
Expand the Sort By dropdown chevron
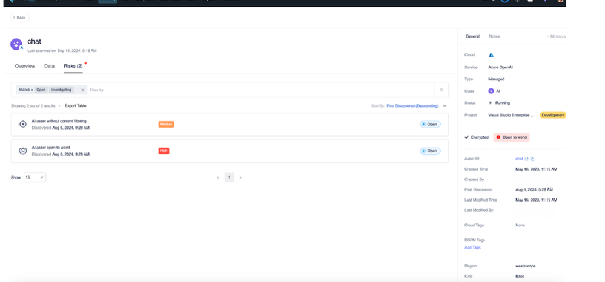click(445, 106)
